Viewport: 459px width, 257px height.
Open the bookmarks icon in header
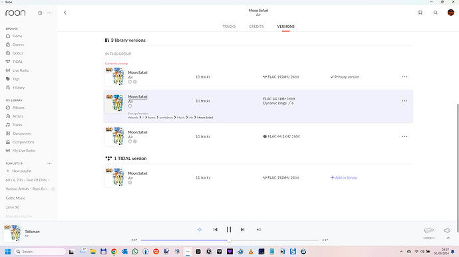point(420,13)
